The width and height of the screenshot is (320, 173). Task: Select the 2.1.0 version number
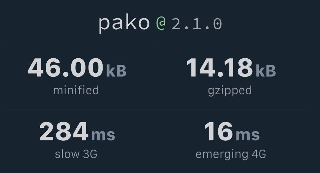point(197,24)
